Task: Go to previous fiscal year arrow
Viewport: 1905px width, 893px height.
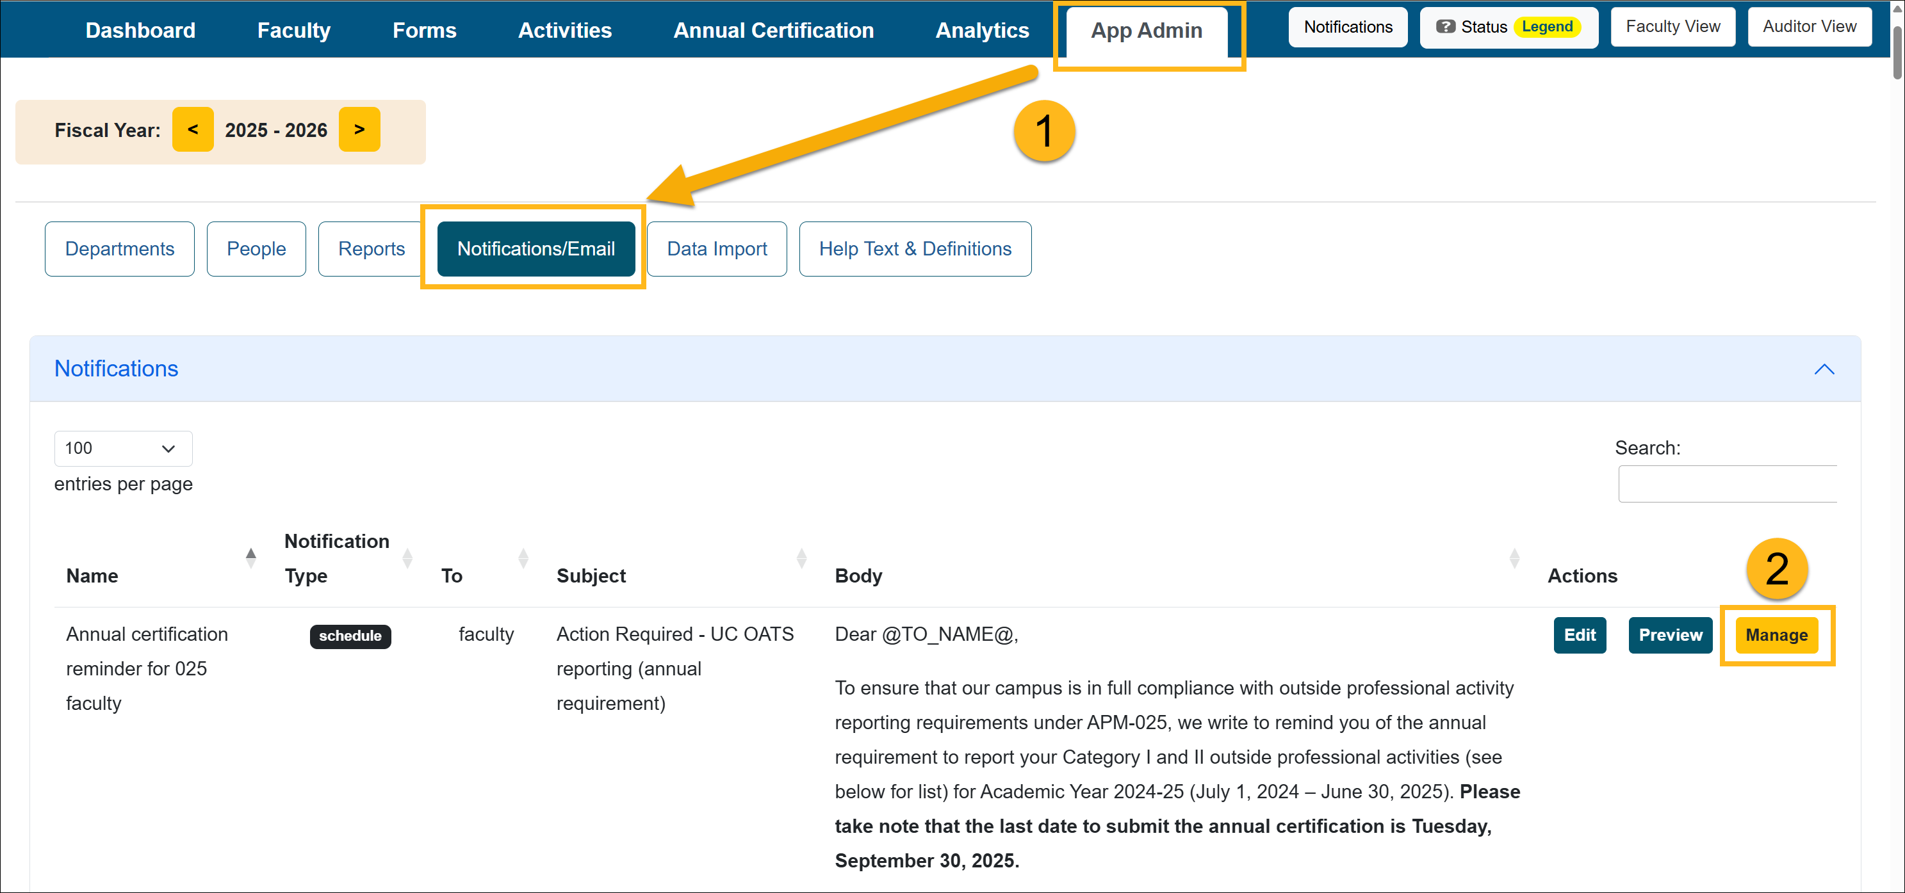Action: 192,129
